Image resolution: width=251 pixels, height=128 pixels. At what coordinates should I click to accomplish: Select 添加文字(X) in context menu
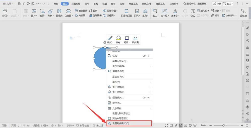tap(129, 77)
